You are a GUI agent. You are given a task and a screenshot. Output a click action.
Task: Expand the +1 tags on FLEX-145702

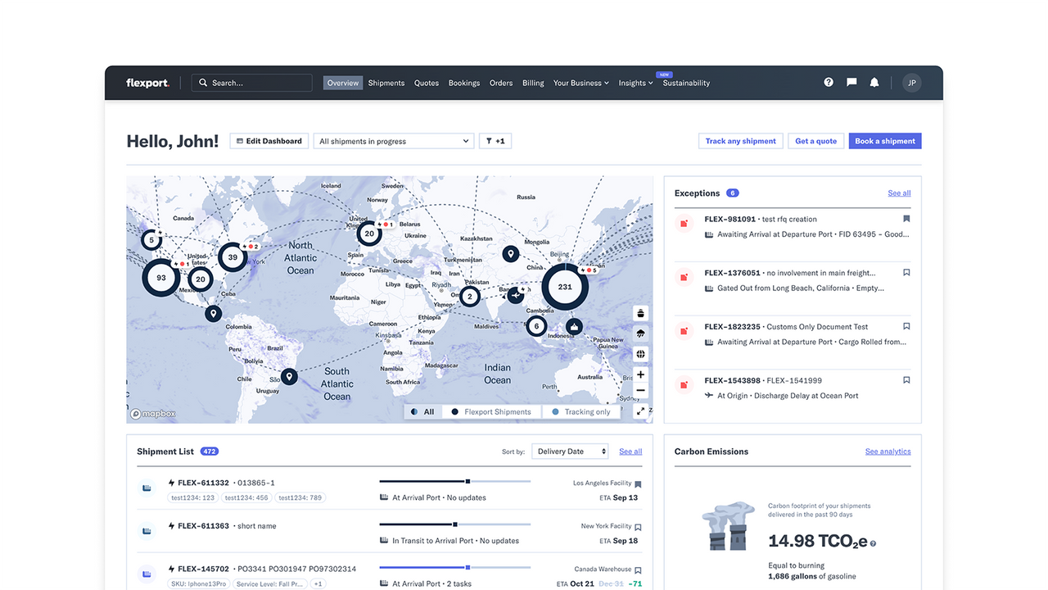click(318, 584)
